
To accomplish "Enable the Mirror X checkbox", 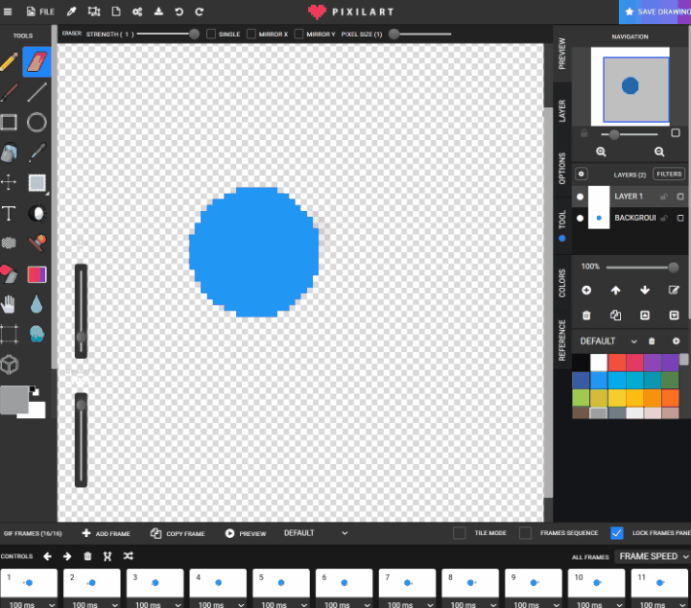I will 251,34.
